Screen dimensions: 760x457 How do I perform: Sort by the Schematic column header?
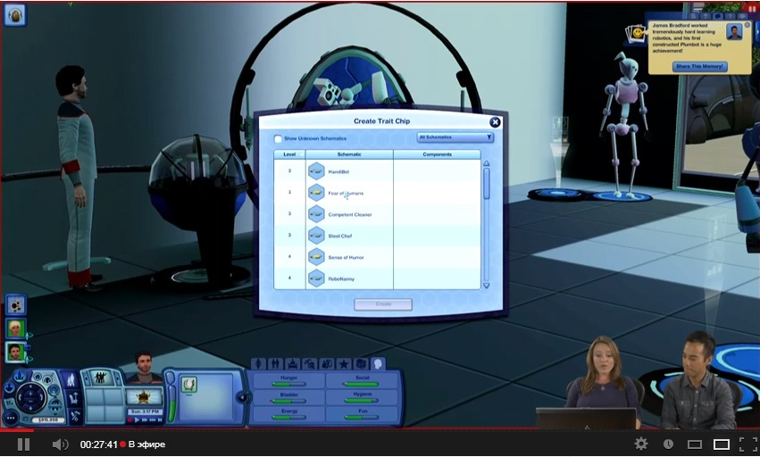(x=349, y=154)
